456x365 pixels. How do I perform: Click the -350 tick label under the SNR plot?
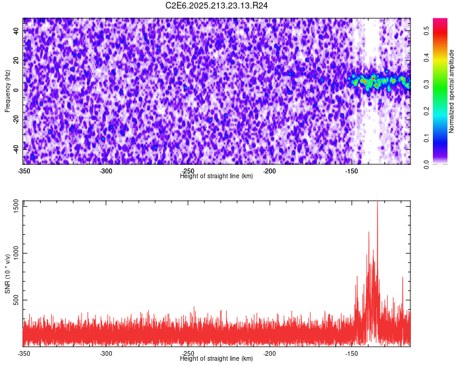[24, 353]
